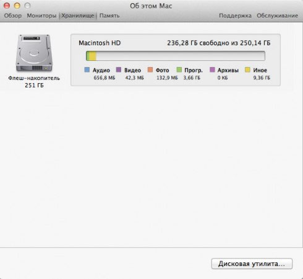Viewport: 303px width, 279px height.
Task: Click the Macintosh HD volume name
Action: 100,43
